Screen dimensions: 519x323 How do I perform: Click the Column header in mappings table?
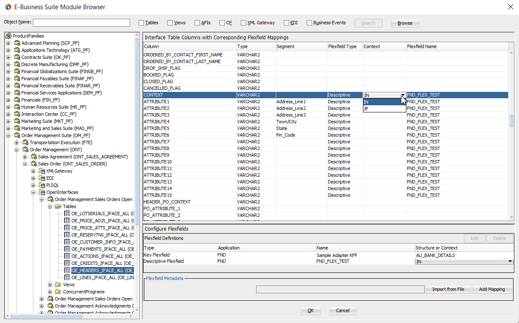click(x=190, y=46)
